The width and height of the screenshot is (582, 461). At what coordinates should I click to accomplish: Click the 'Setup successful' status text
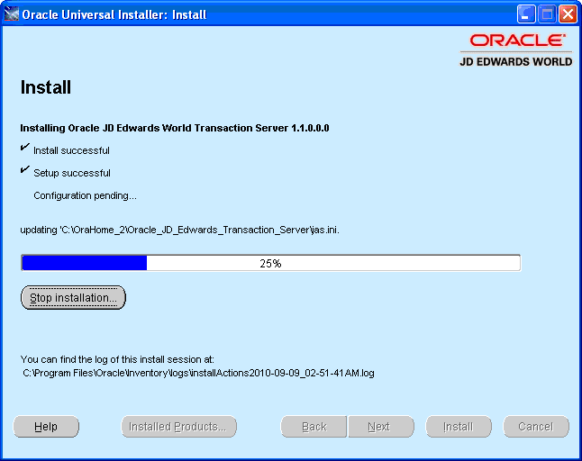(72, 173)
